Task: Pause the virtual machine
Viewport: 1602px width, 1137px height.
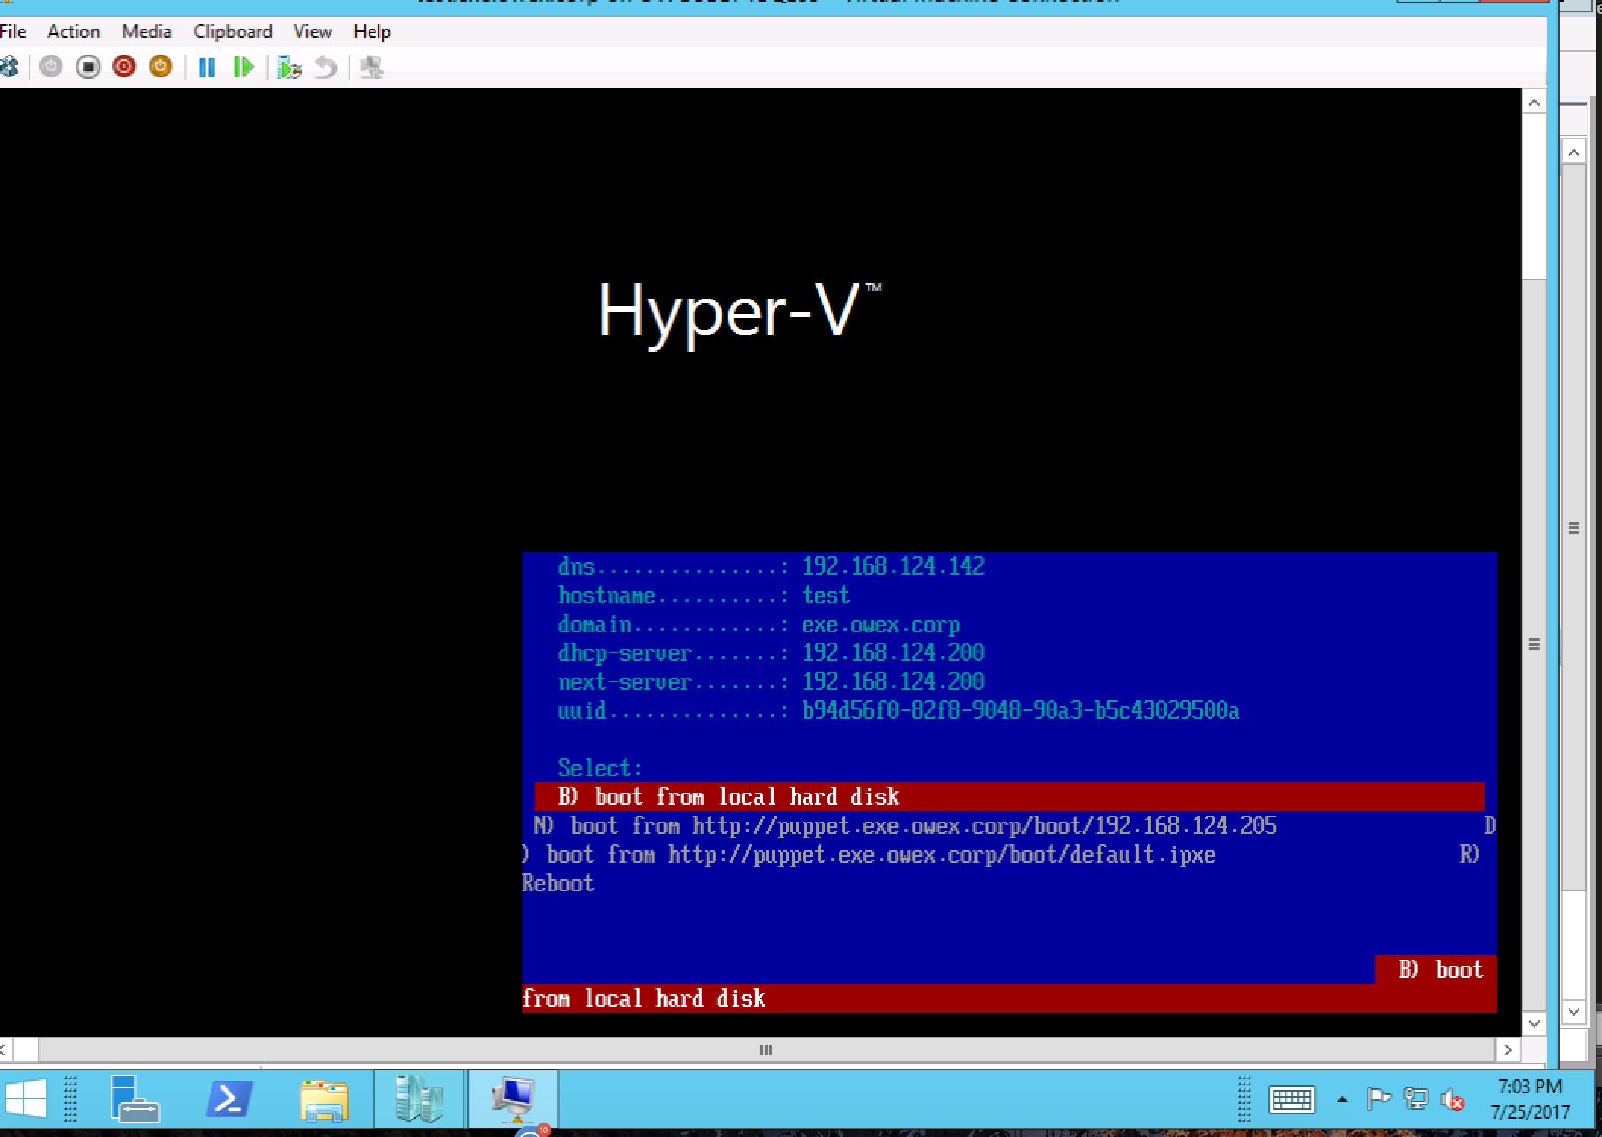Action: tap(206, 67)
